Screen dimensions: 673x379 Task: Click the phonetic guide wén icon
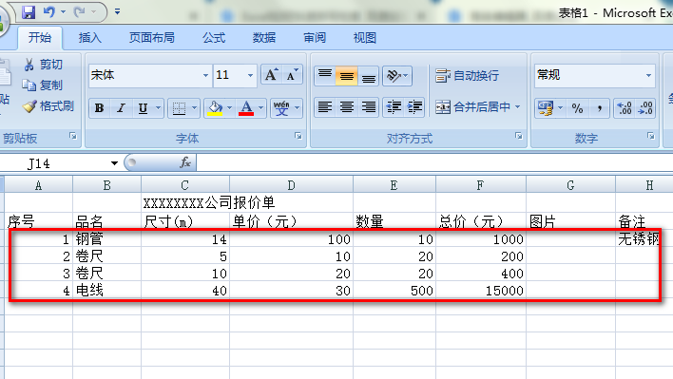pyautogui.click(x=281, y=108)
